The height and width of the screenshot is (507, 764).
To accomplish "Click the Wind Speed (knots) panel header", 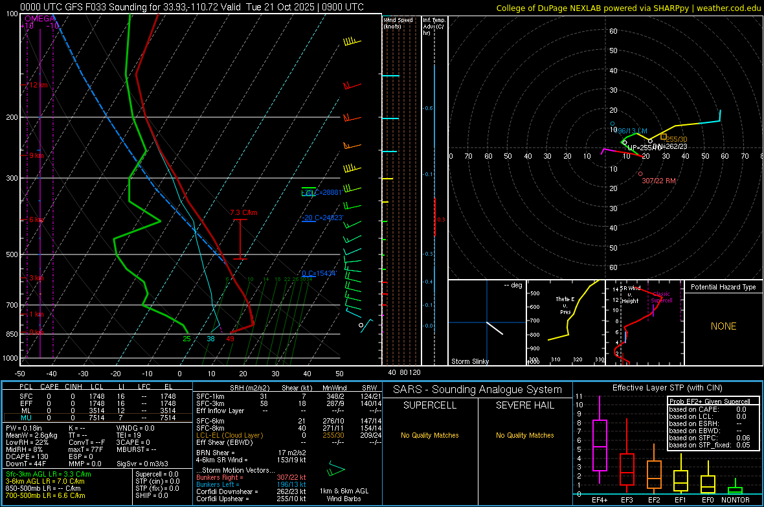I will 398,23.
